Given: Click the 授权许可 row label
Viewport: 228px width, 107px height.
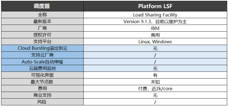Looking at the screenshot, I should pyautogui.click(x=42, y=35).
